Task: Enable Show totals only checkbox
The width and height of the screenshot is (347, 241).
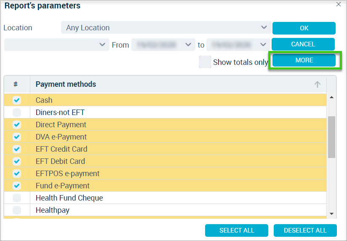Action: pyautogui.click(x=205, y=62)
